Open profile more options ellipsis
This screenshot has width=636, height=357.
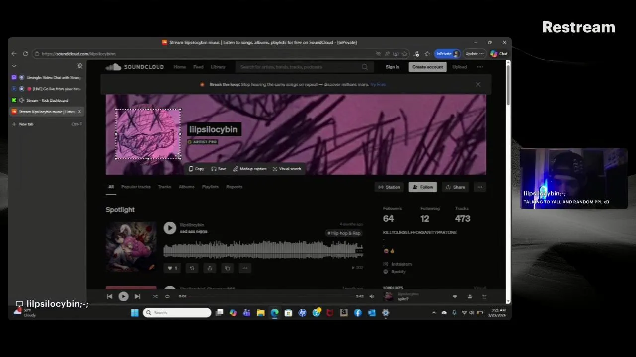pos(480,187)
